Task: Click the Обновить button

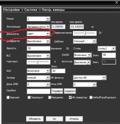Action: (x=35, y=119)
